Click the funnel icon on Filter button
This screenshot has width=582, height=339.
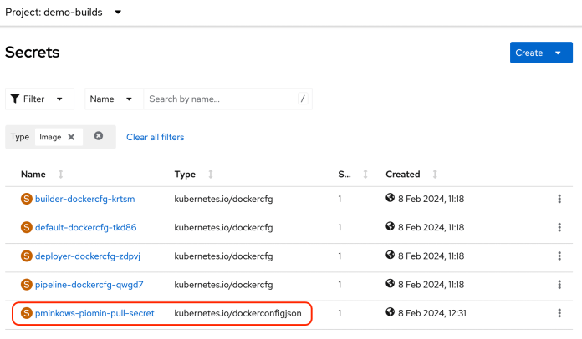point(15,99)
